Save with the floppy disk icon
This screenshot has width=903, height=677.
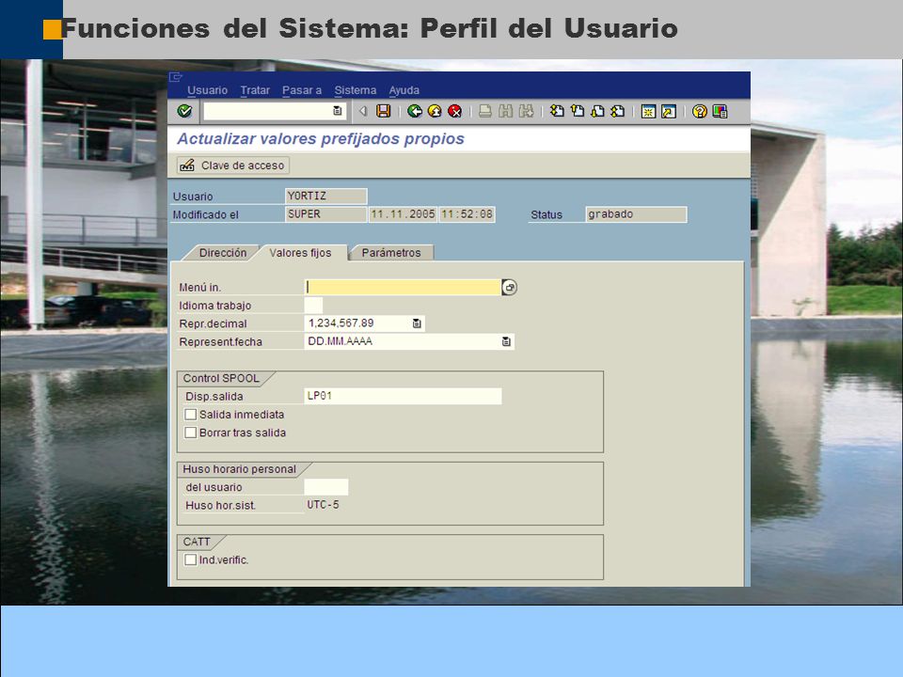pos(384,111)
